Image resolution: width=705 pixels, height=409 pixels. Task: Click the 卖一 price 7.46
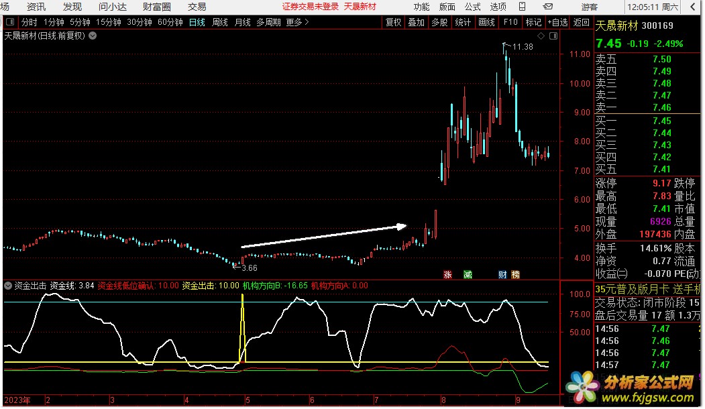point(662,107)
